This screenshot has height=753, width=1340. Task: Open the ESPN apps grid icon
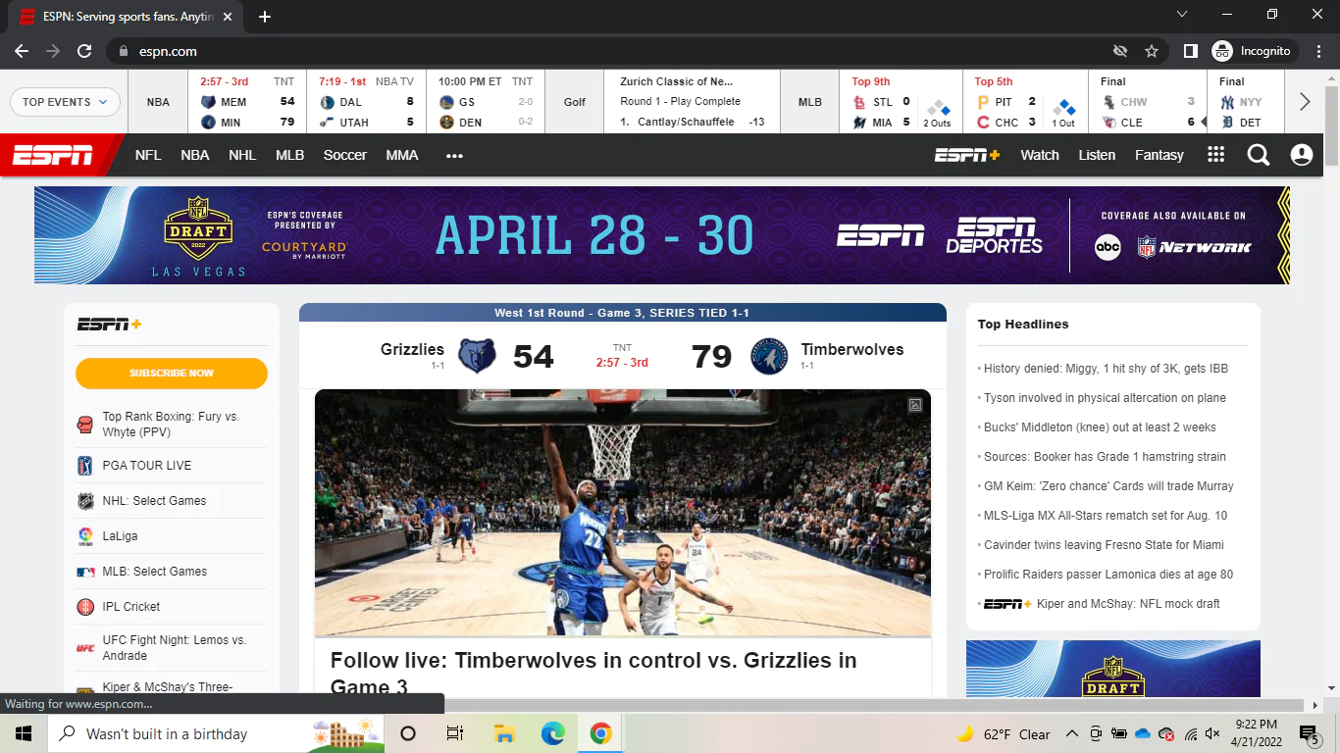coord(1216,155)
